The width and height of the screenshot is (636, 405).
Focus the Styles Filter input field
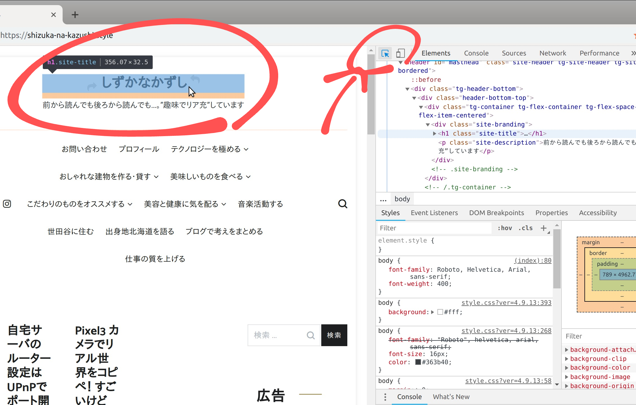click(435, 228)
